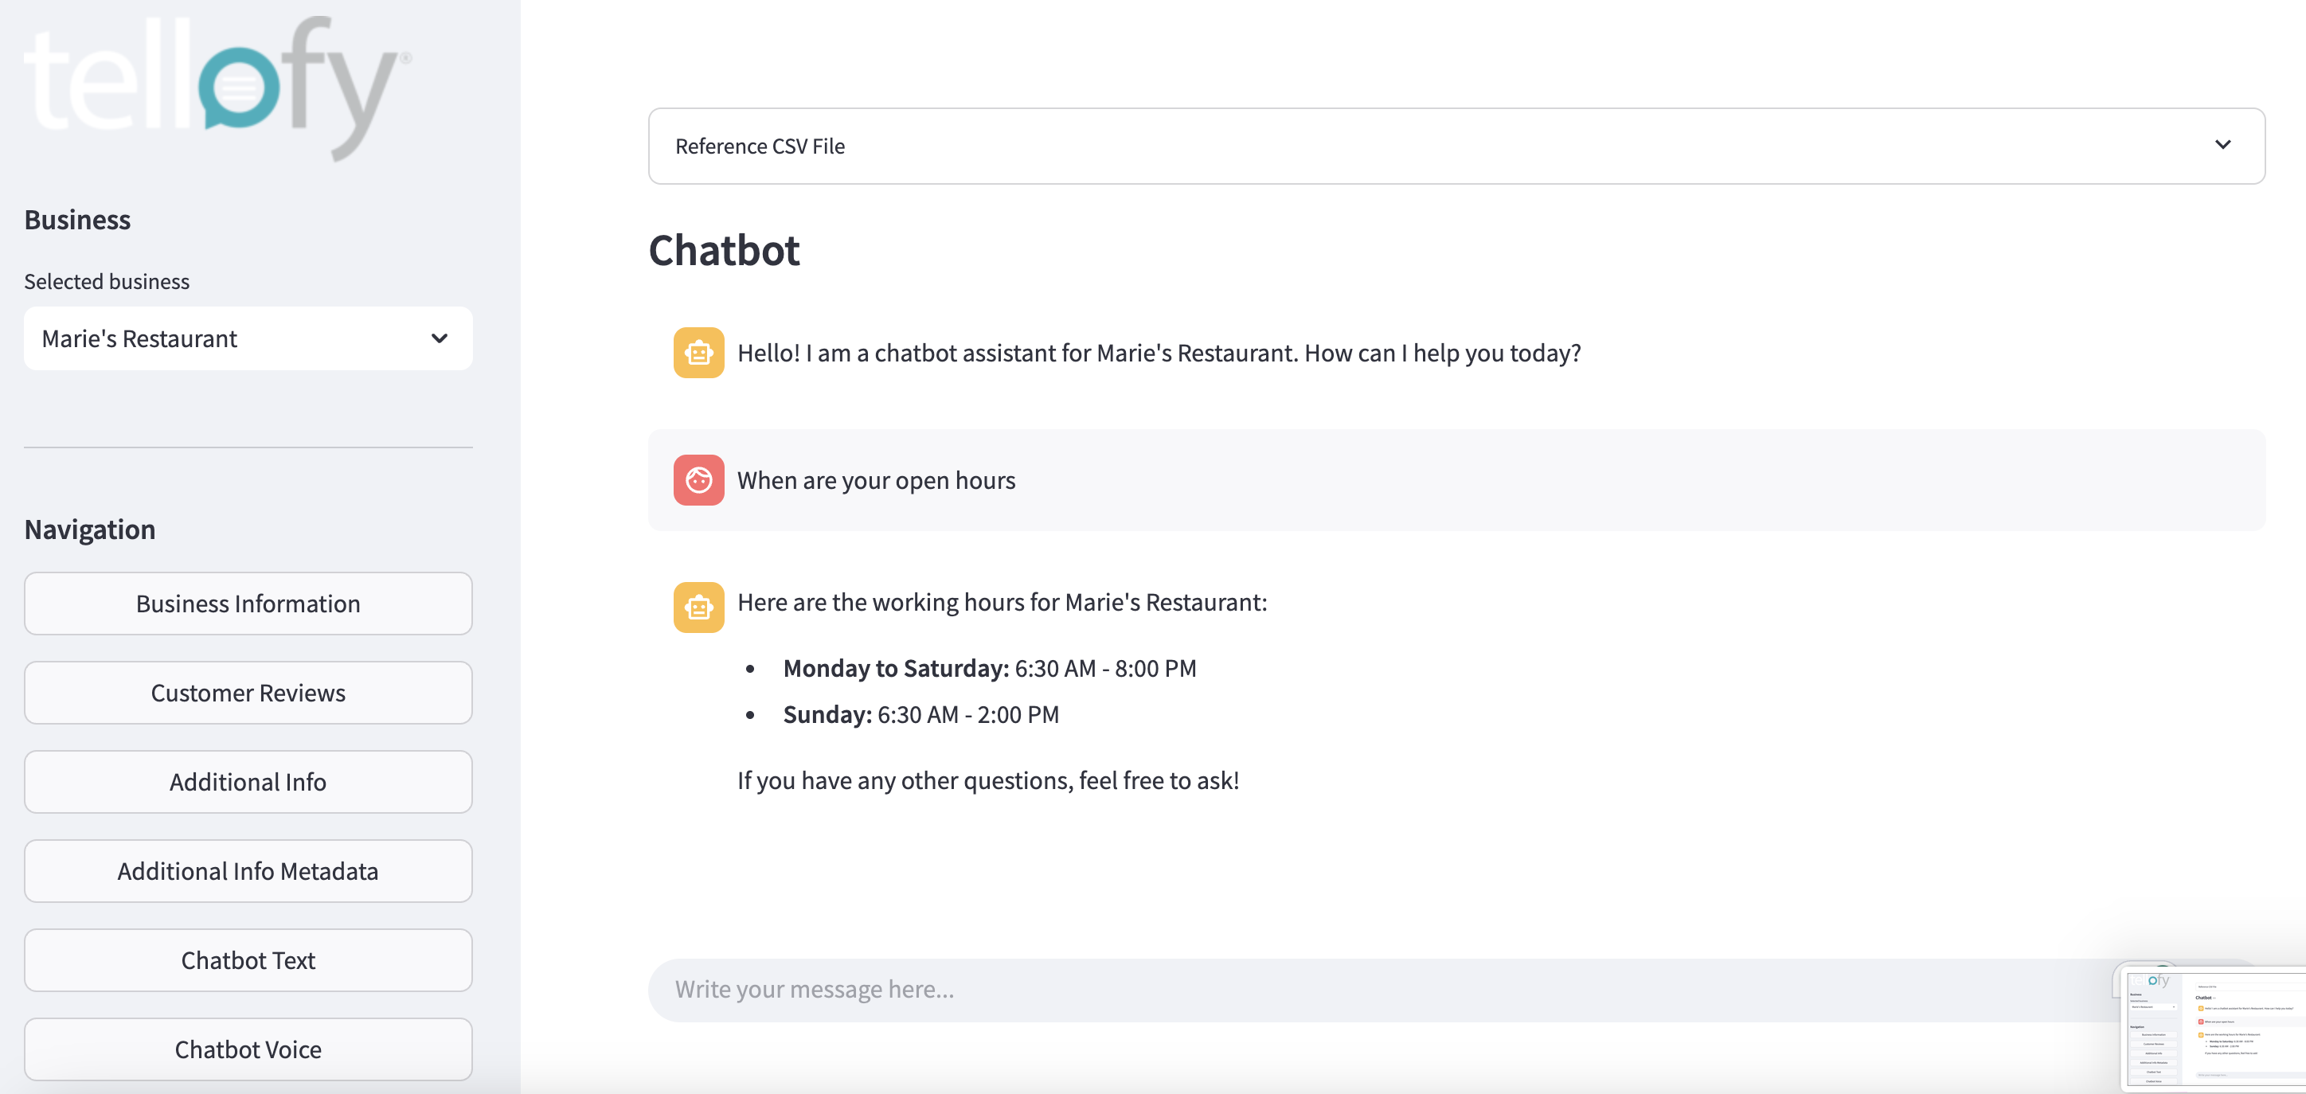Viewport: 2306px width, 1094px height.
Task: Switch to Chatbot Text
Action: (248, 959)
